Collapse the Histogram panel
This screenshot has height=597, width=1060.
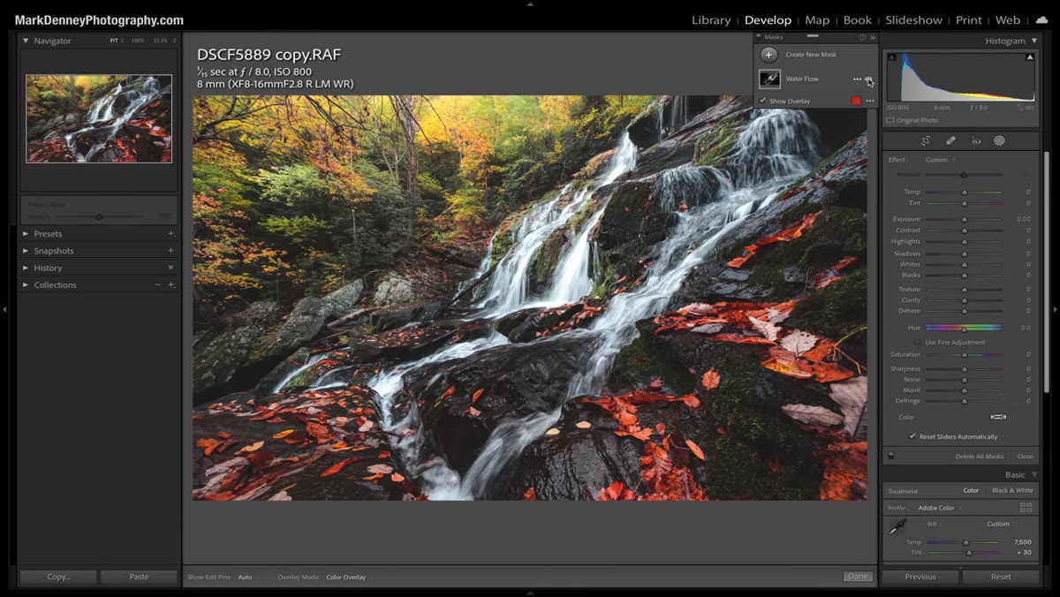1033,42
